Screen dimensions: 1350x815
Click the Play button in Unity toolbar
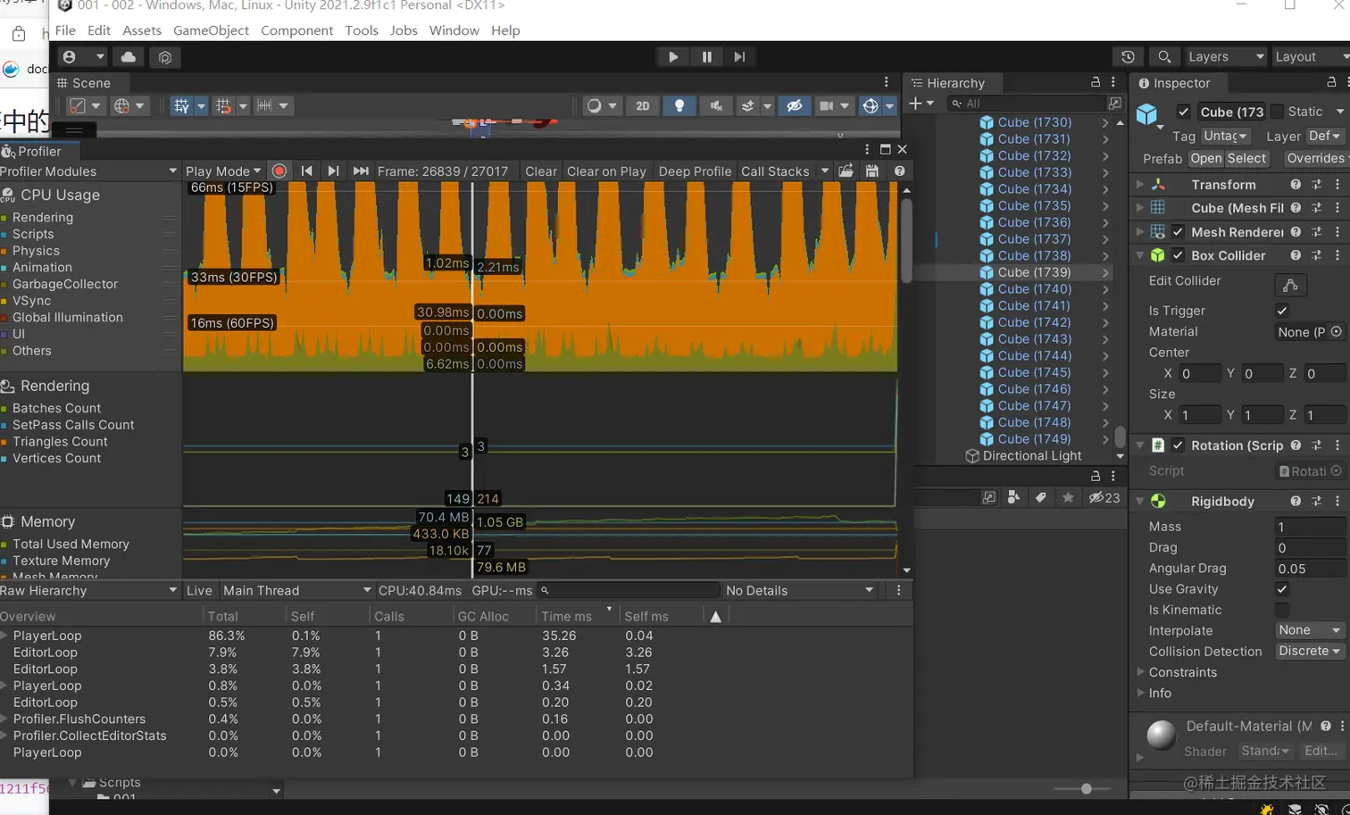(673, 57)
